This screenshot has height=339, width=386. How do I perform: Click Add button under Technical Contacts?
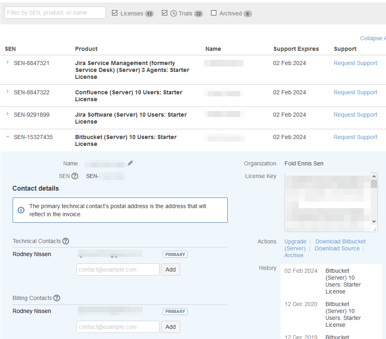click(x=170, y=269)
